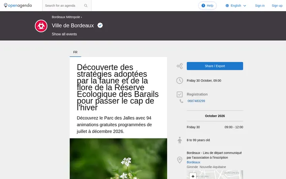Select the Friday 30 October, 09:00 text
Viewport: 286px width, 179px height.
click(204, 80)
